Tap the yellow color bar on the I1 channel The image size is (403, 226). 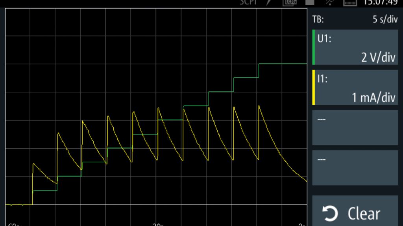[x=313, y=87]
